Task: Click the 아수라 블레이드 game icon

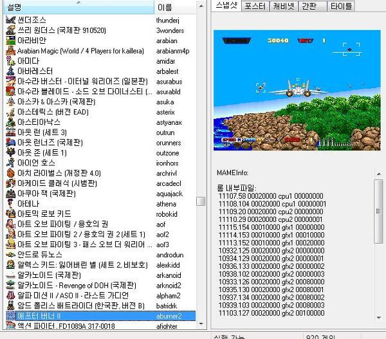Action: click(x=10, y=91)
